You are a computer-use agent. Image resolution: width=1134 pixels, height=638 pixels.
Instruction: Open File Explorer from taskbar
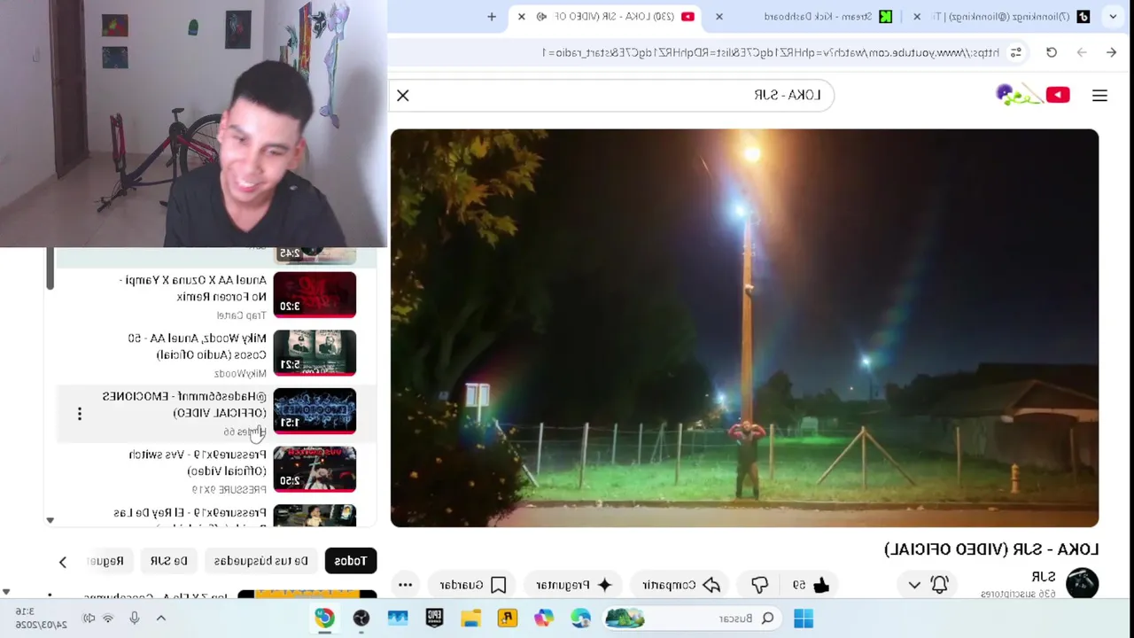click(470, 619)
